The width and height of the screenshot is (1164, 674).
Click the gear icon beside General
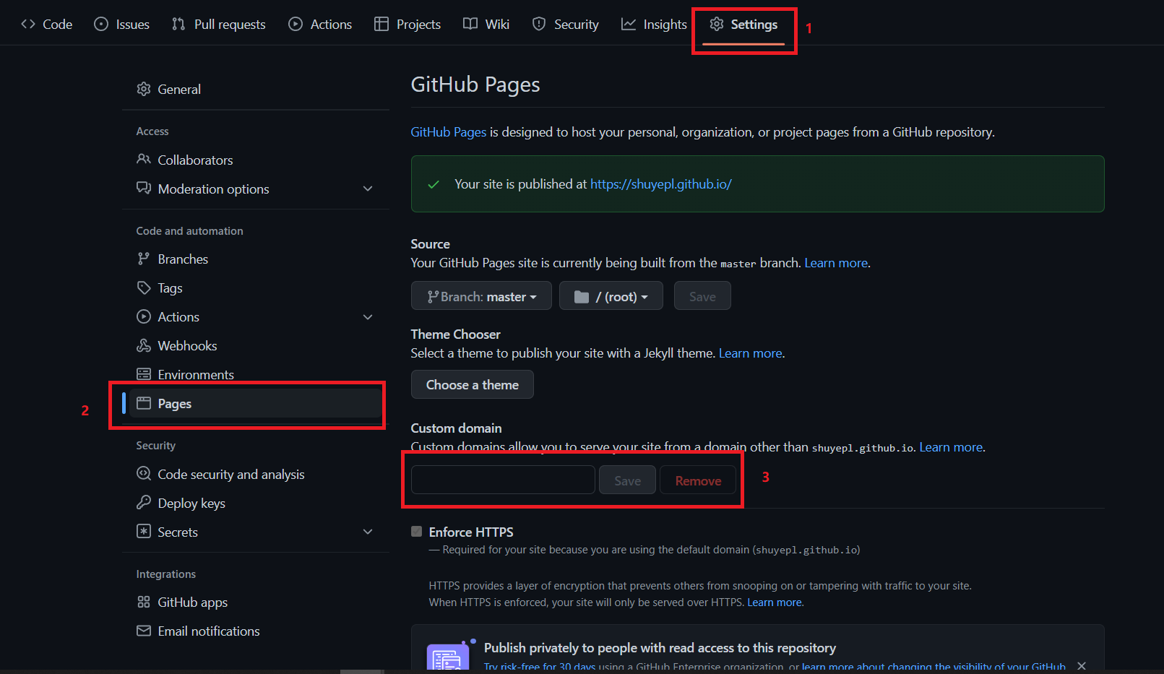click(144, 89)
